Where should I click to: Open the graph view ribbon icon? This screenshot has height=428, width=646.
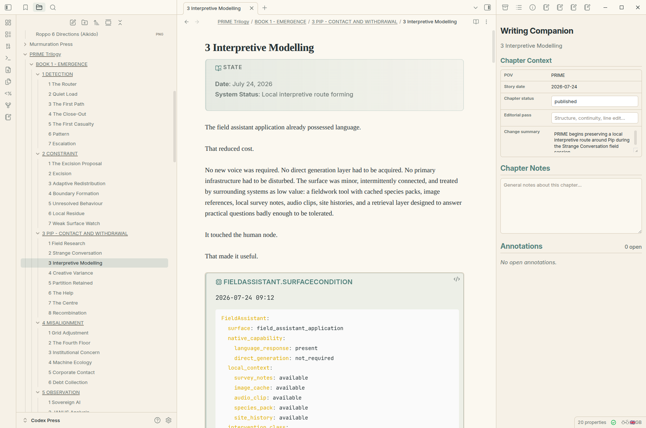click(8, 105)
